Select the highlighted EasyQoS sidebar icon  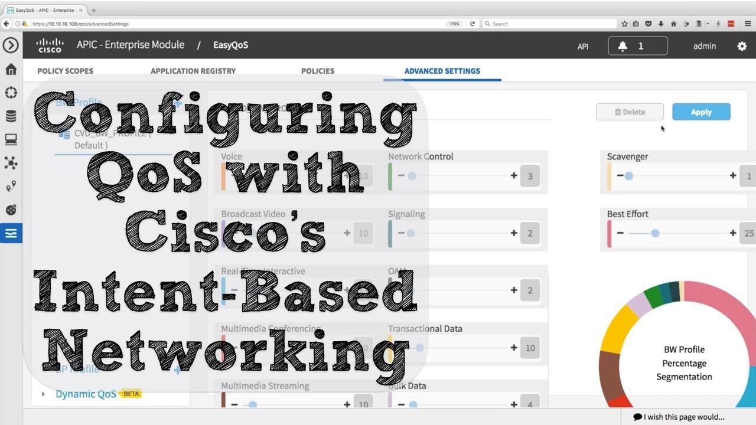[11, 233]
